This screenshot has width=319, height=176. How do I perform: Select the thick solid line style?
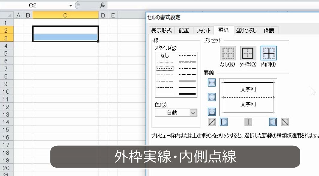tap(187, 88)
